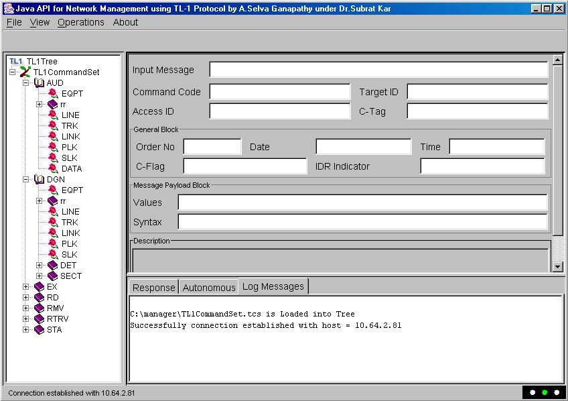
Task: Click the Command Code field
Action: [x=280, y=91]
